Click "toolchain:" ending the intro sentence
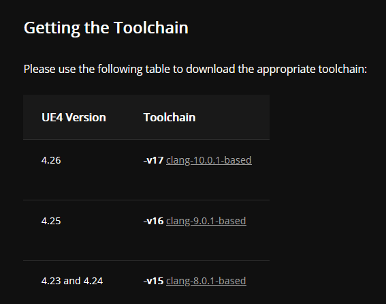The width and height of the screenshot is (386, 304). [x=342, y=69]
